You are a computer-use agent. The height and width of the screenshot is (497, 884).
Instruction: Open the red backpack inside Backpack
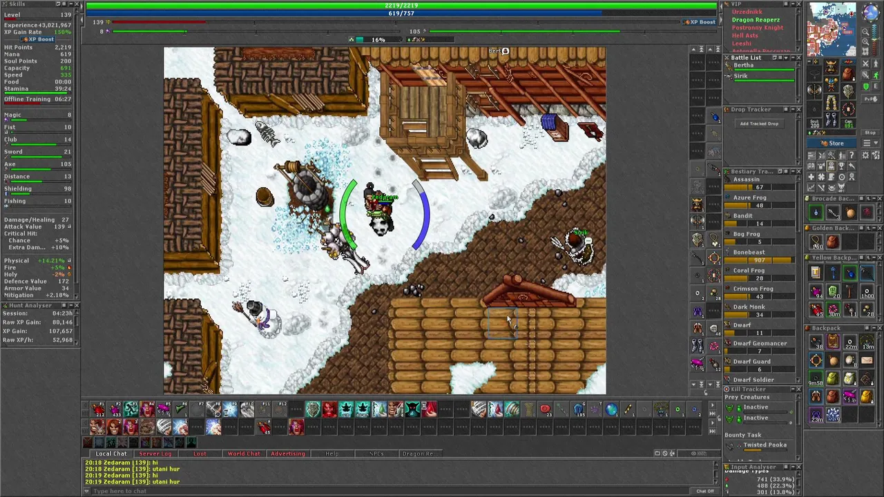pos(833,396)
